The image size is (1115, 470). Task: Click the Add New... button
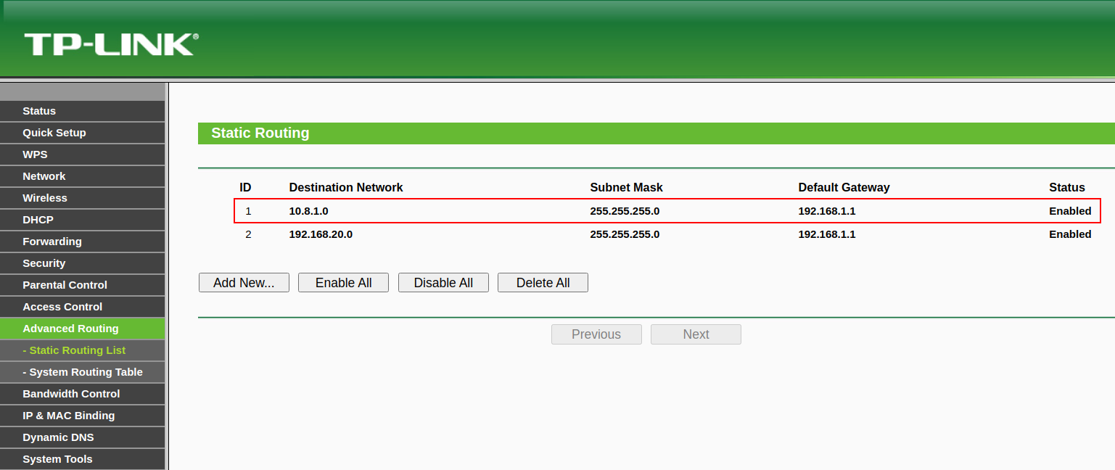[244, 283]
